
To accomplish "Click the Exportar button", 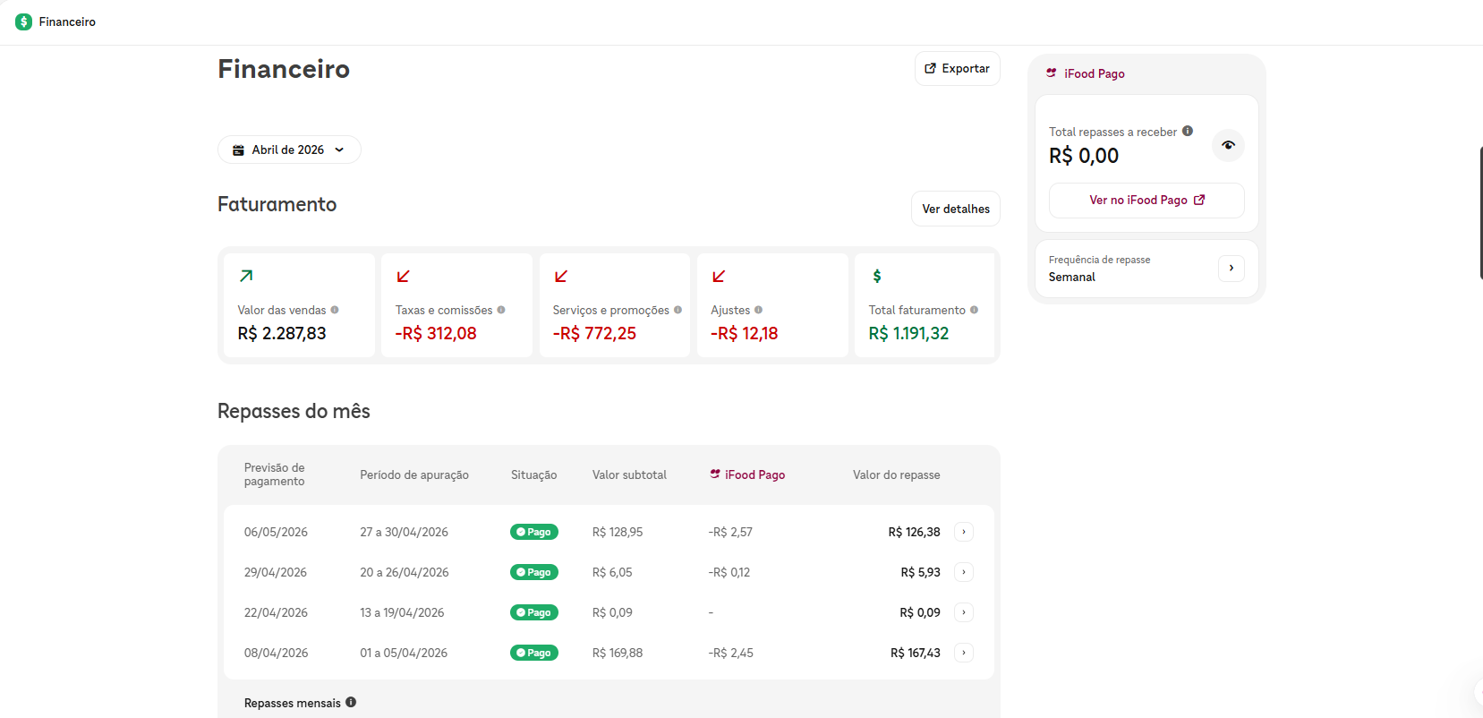I will click(x=957, y=68).
